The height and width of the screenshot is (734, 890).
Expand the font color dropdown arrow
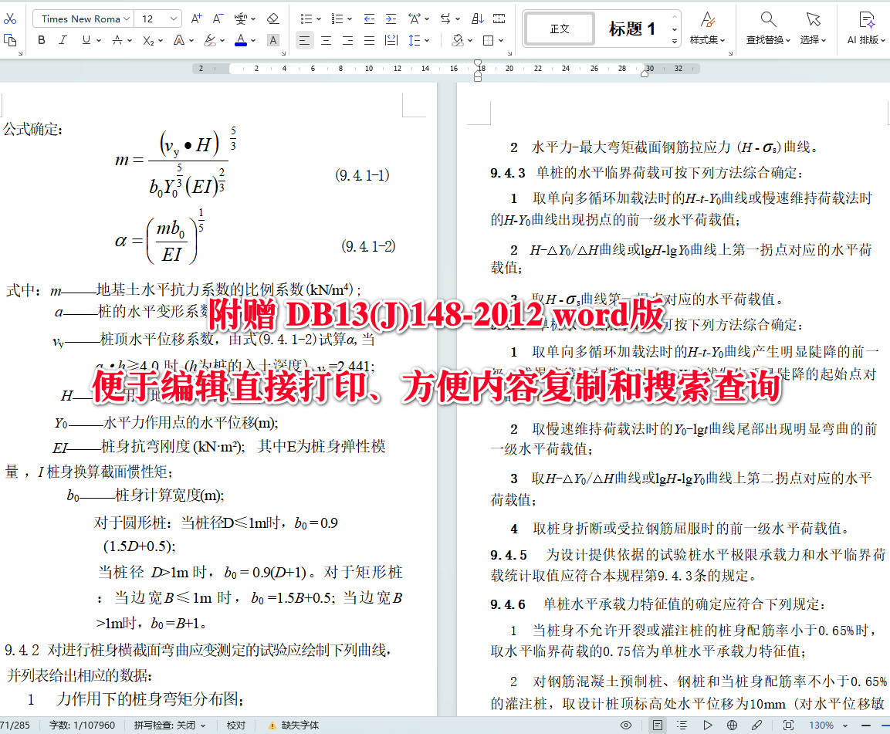pyautogui.click(x=253, y=40)
